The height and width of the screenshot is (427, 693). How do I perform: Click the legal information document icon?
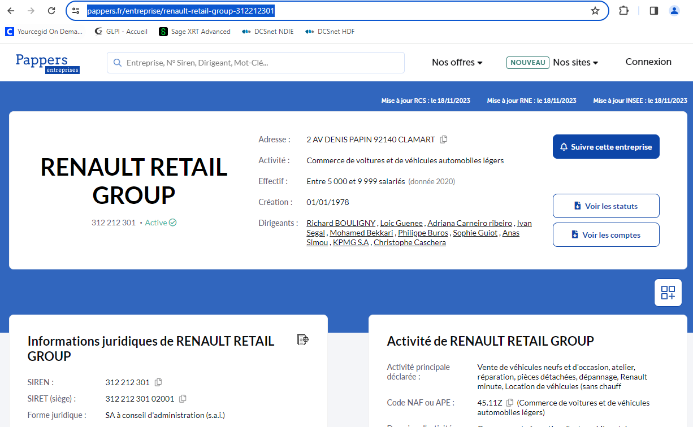point(303,339)
